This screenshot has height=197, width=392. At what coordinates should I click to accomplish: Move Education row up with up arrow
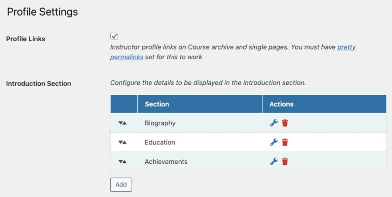[x=125, y=142]
